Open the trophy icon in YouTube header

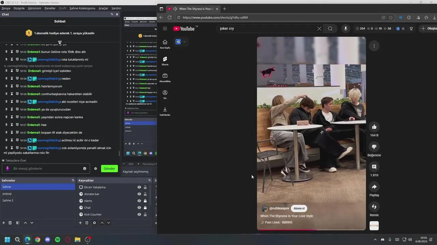pos(411,29)
